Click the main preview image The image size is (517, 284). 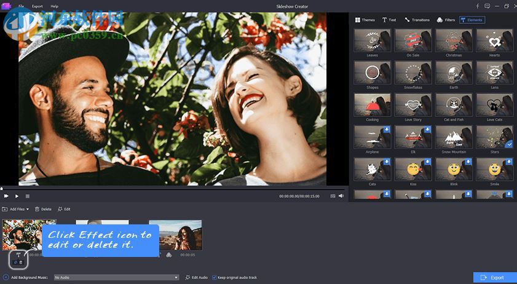click(x=173, y=99)
